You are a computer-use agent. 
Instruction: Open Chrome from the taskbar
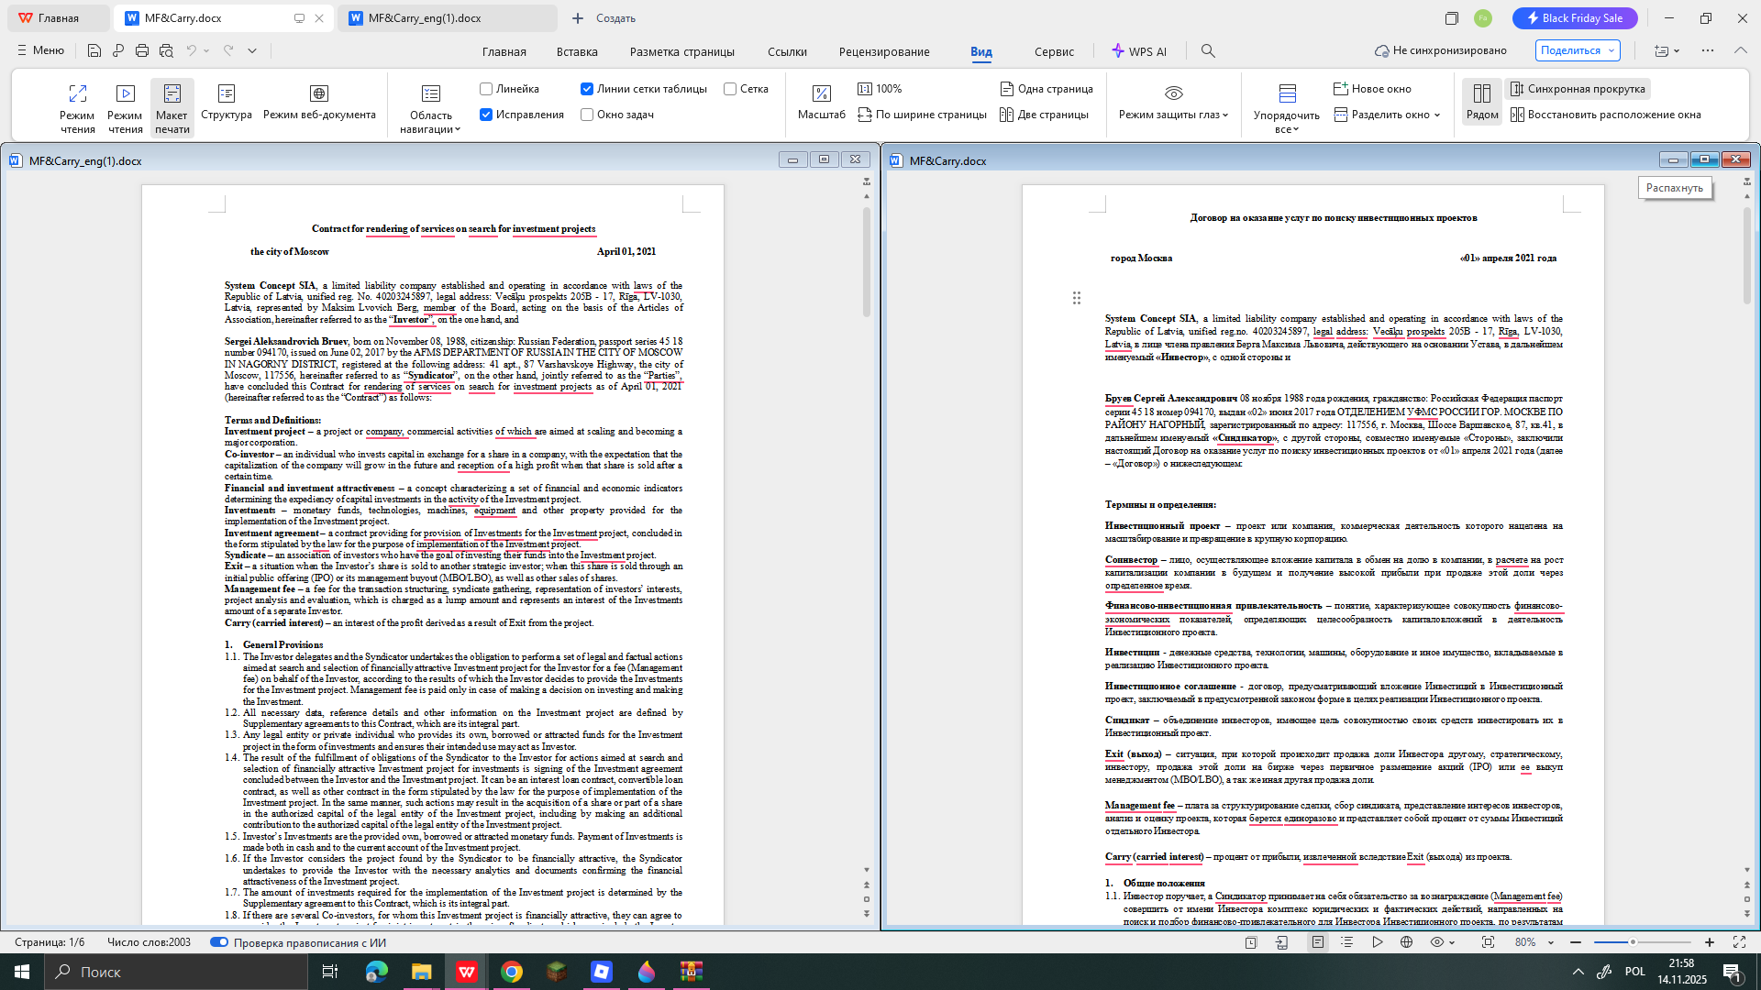[x=511, y=972]
